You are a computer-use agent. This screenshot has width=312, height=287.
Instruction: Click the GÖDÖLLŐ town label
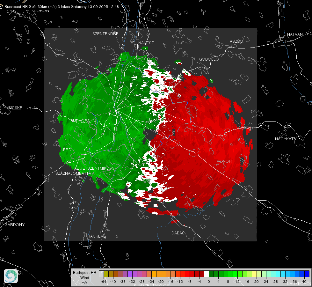(x=209, y=59)
